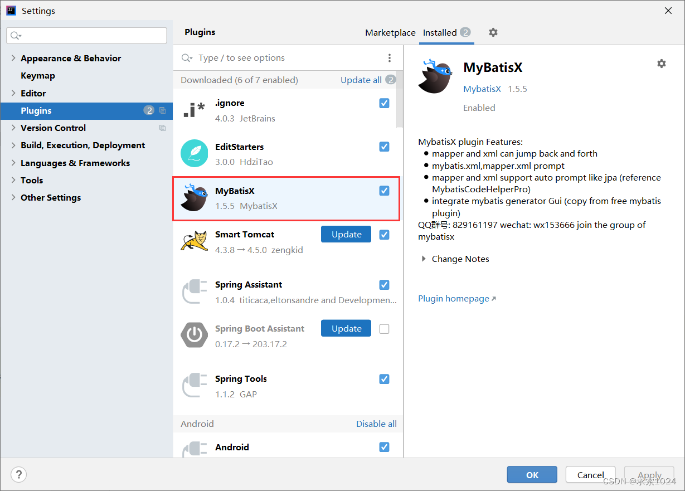Expand Build, Execution, Deployment node
Screen dimensions: 685x491
(x=13, y=145)
